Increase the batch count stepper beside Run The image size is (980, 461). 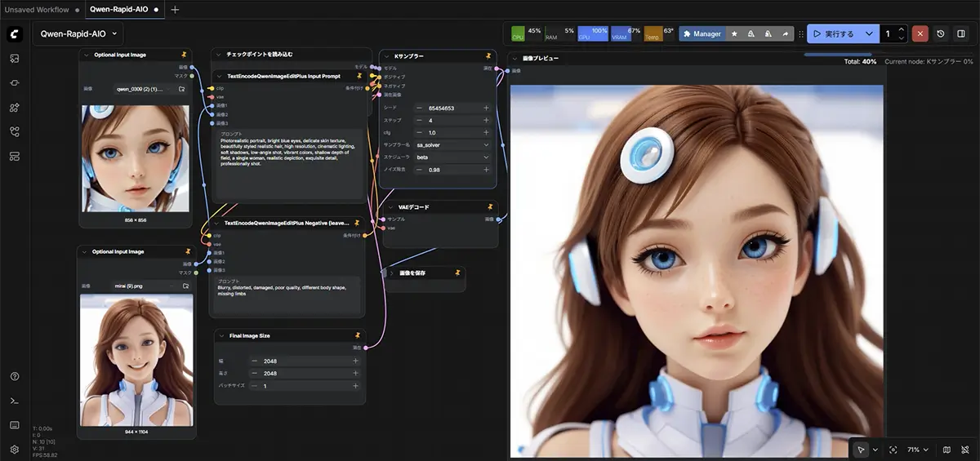coord(901,30)
